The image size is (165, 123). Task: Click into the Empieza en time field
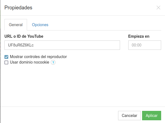145,45
